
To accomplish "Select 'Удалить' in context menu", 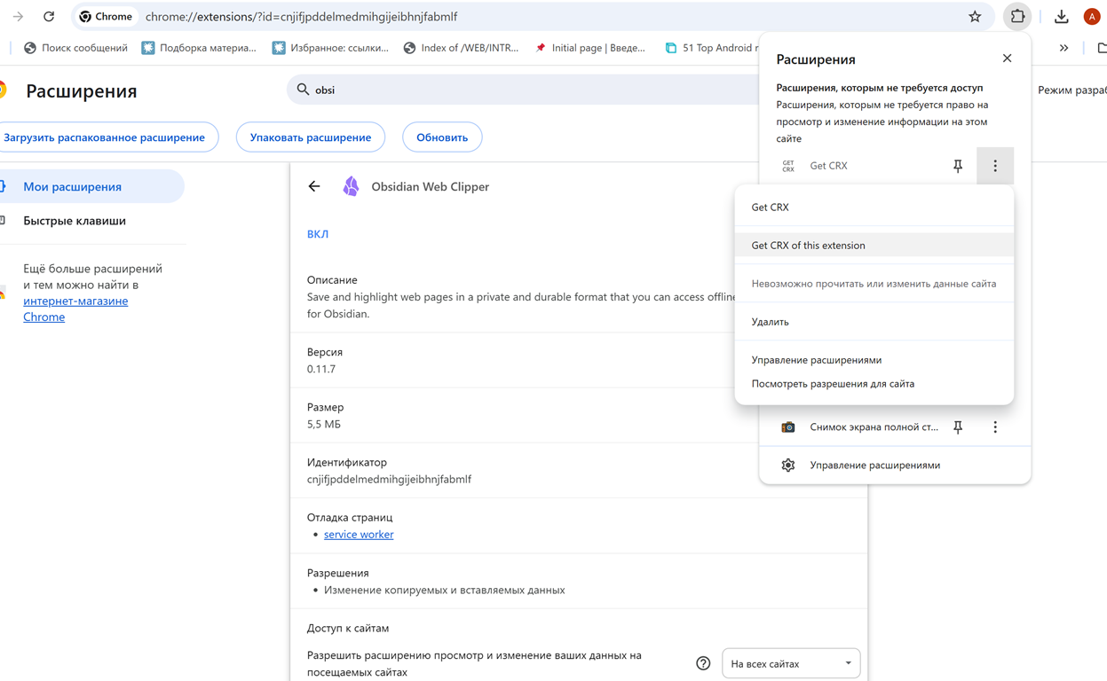I will [874, 322].
